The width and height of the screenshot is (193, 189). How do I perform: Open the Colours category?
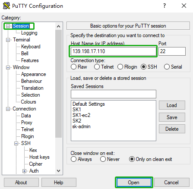[28, 102]
